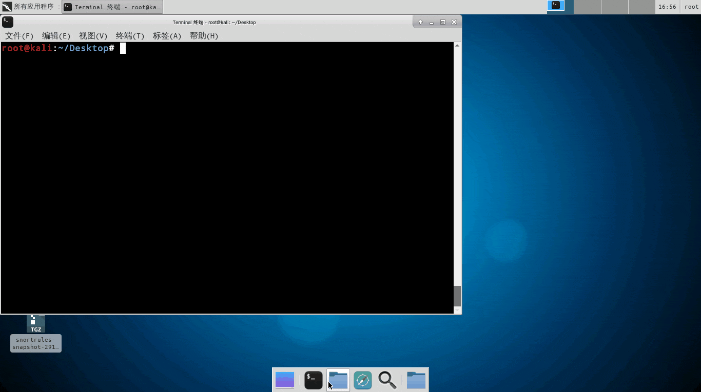Switch to the fourth workspace
This screenshot has height=392, width=701.
pyautogui.click(x=642, y=7)
